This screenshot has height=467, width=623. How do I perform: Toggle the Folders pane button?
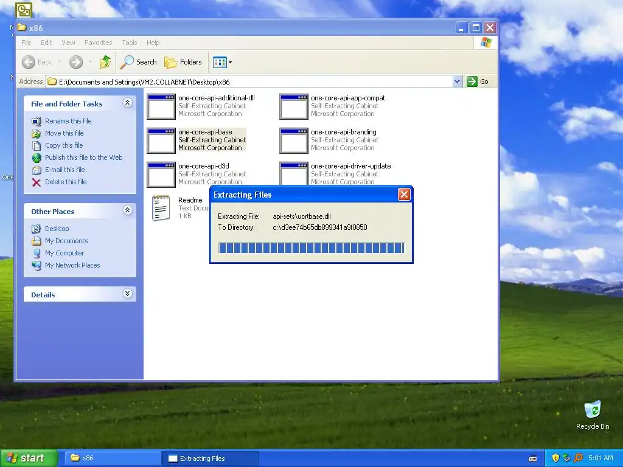pyautogui.click(x=183, y=62)
